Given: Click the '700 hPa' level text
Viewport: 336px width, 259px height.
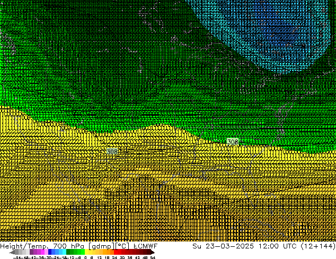Looking at the screenshot, I should (69, 246).
